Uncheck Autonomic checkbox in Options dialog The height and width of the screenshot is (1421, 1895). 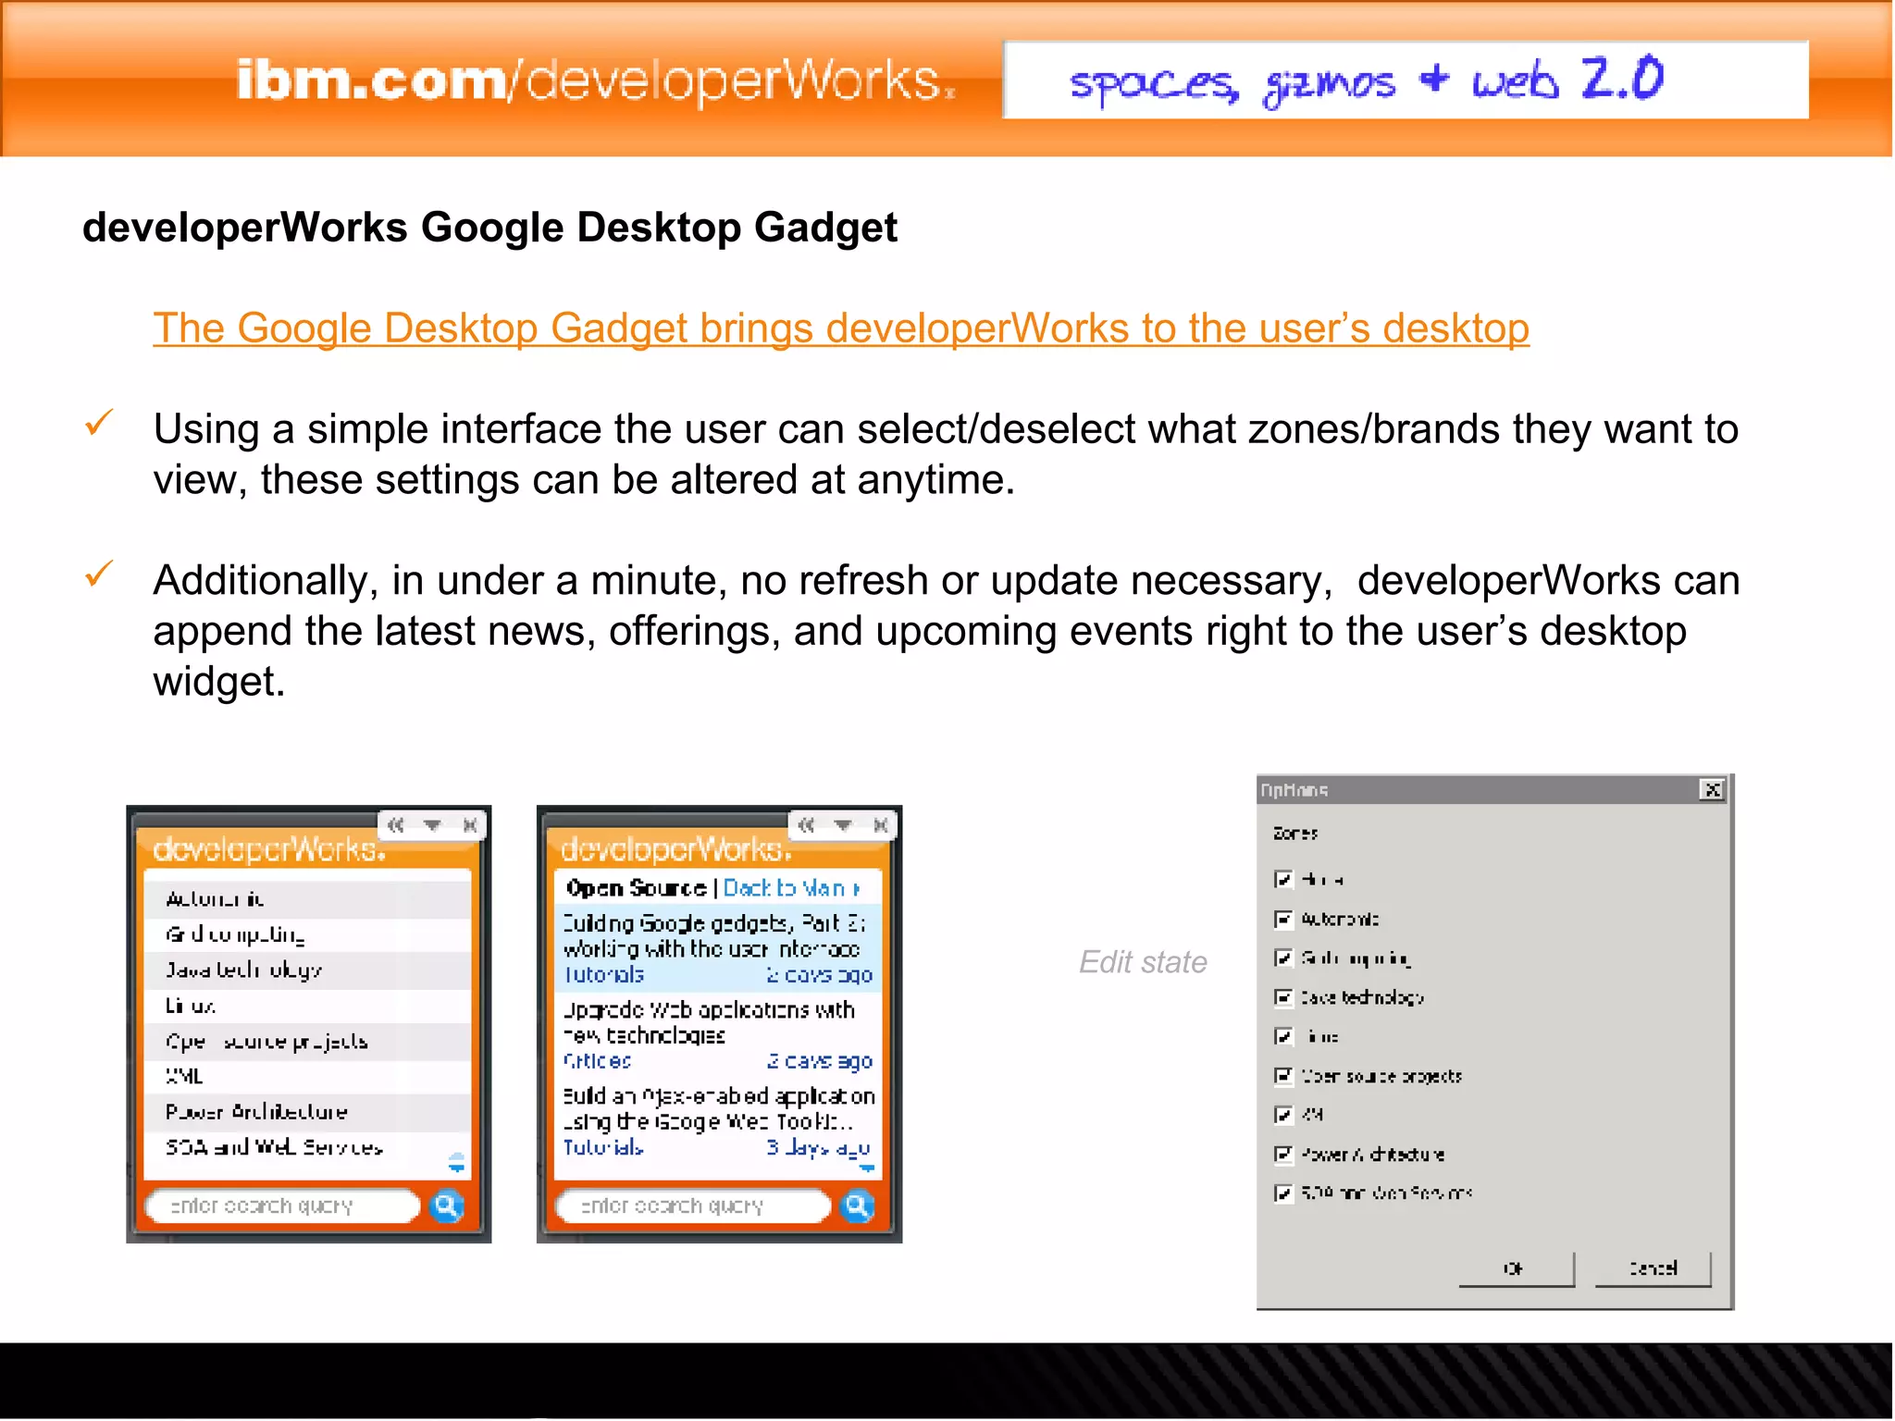(x=1282, y=919)
